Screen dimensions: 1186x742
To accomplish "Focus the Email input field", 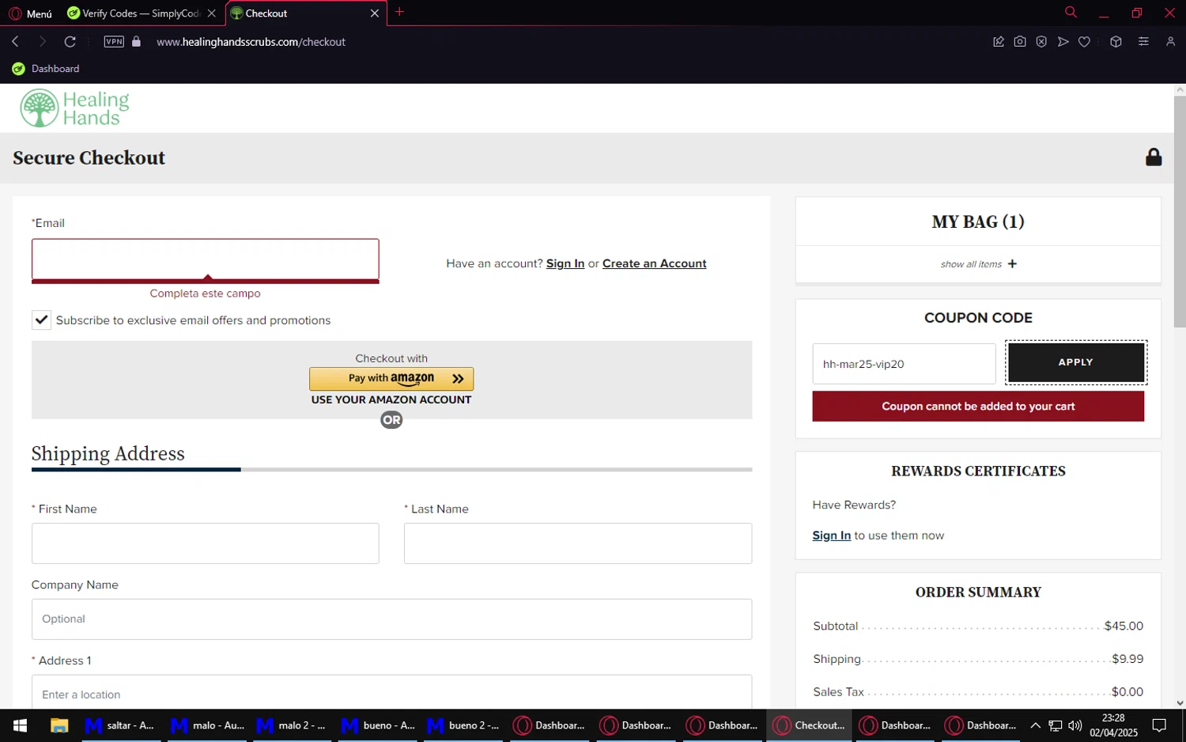I will point(205,259).
